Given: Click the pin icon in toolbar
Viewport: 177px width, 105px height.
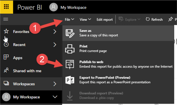Looking at the screenshot, I should click(x=170, y=19).
